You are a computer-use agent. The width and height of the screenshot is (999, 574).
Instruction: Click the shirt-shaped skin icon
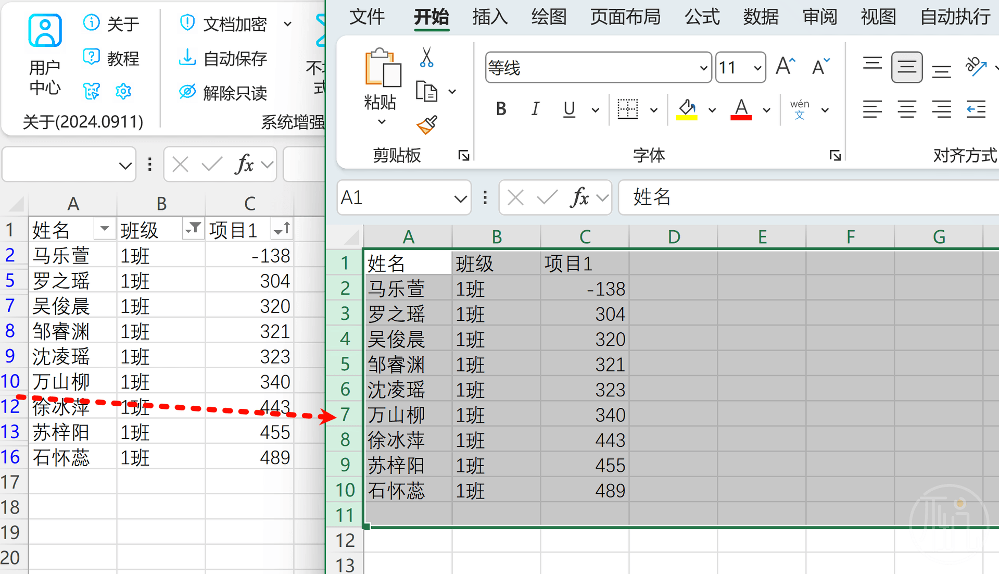pyautogui.click(x=92, y=92)
